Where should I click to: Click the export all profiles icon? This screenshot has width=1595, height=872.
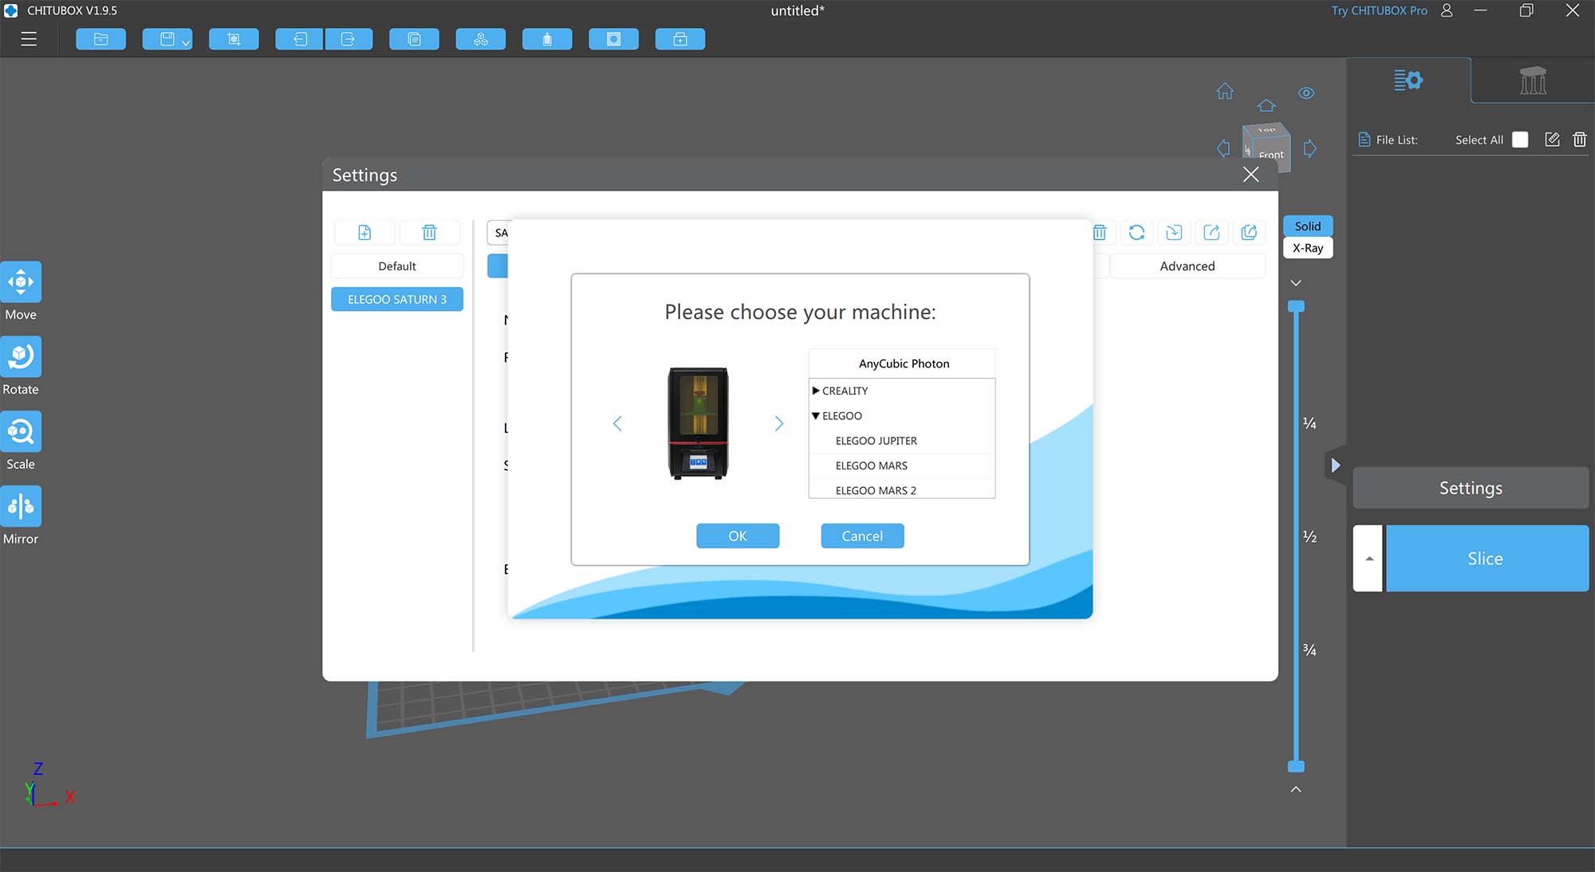pyautogui.click(x=1249, y=232)
